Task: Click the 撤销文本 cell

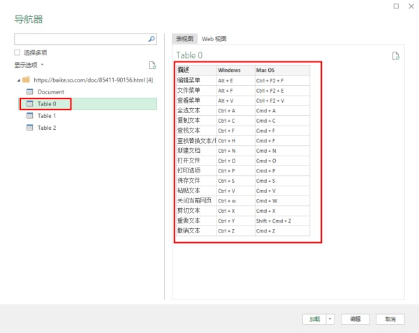Action: [196, 230]
